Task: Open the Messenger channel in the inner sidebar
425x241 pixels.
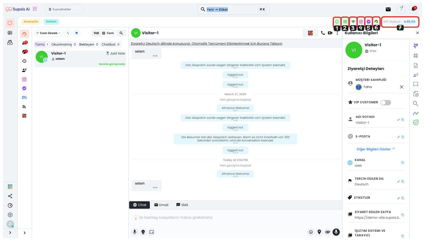Action: 24,88
